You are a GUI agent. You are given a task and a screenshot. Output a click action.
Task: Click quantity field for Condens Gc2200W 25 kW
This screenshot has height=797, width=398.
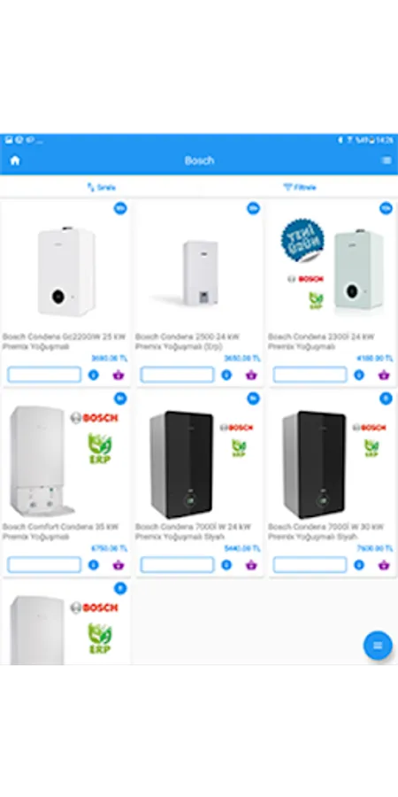(44, 375)
